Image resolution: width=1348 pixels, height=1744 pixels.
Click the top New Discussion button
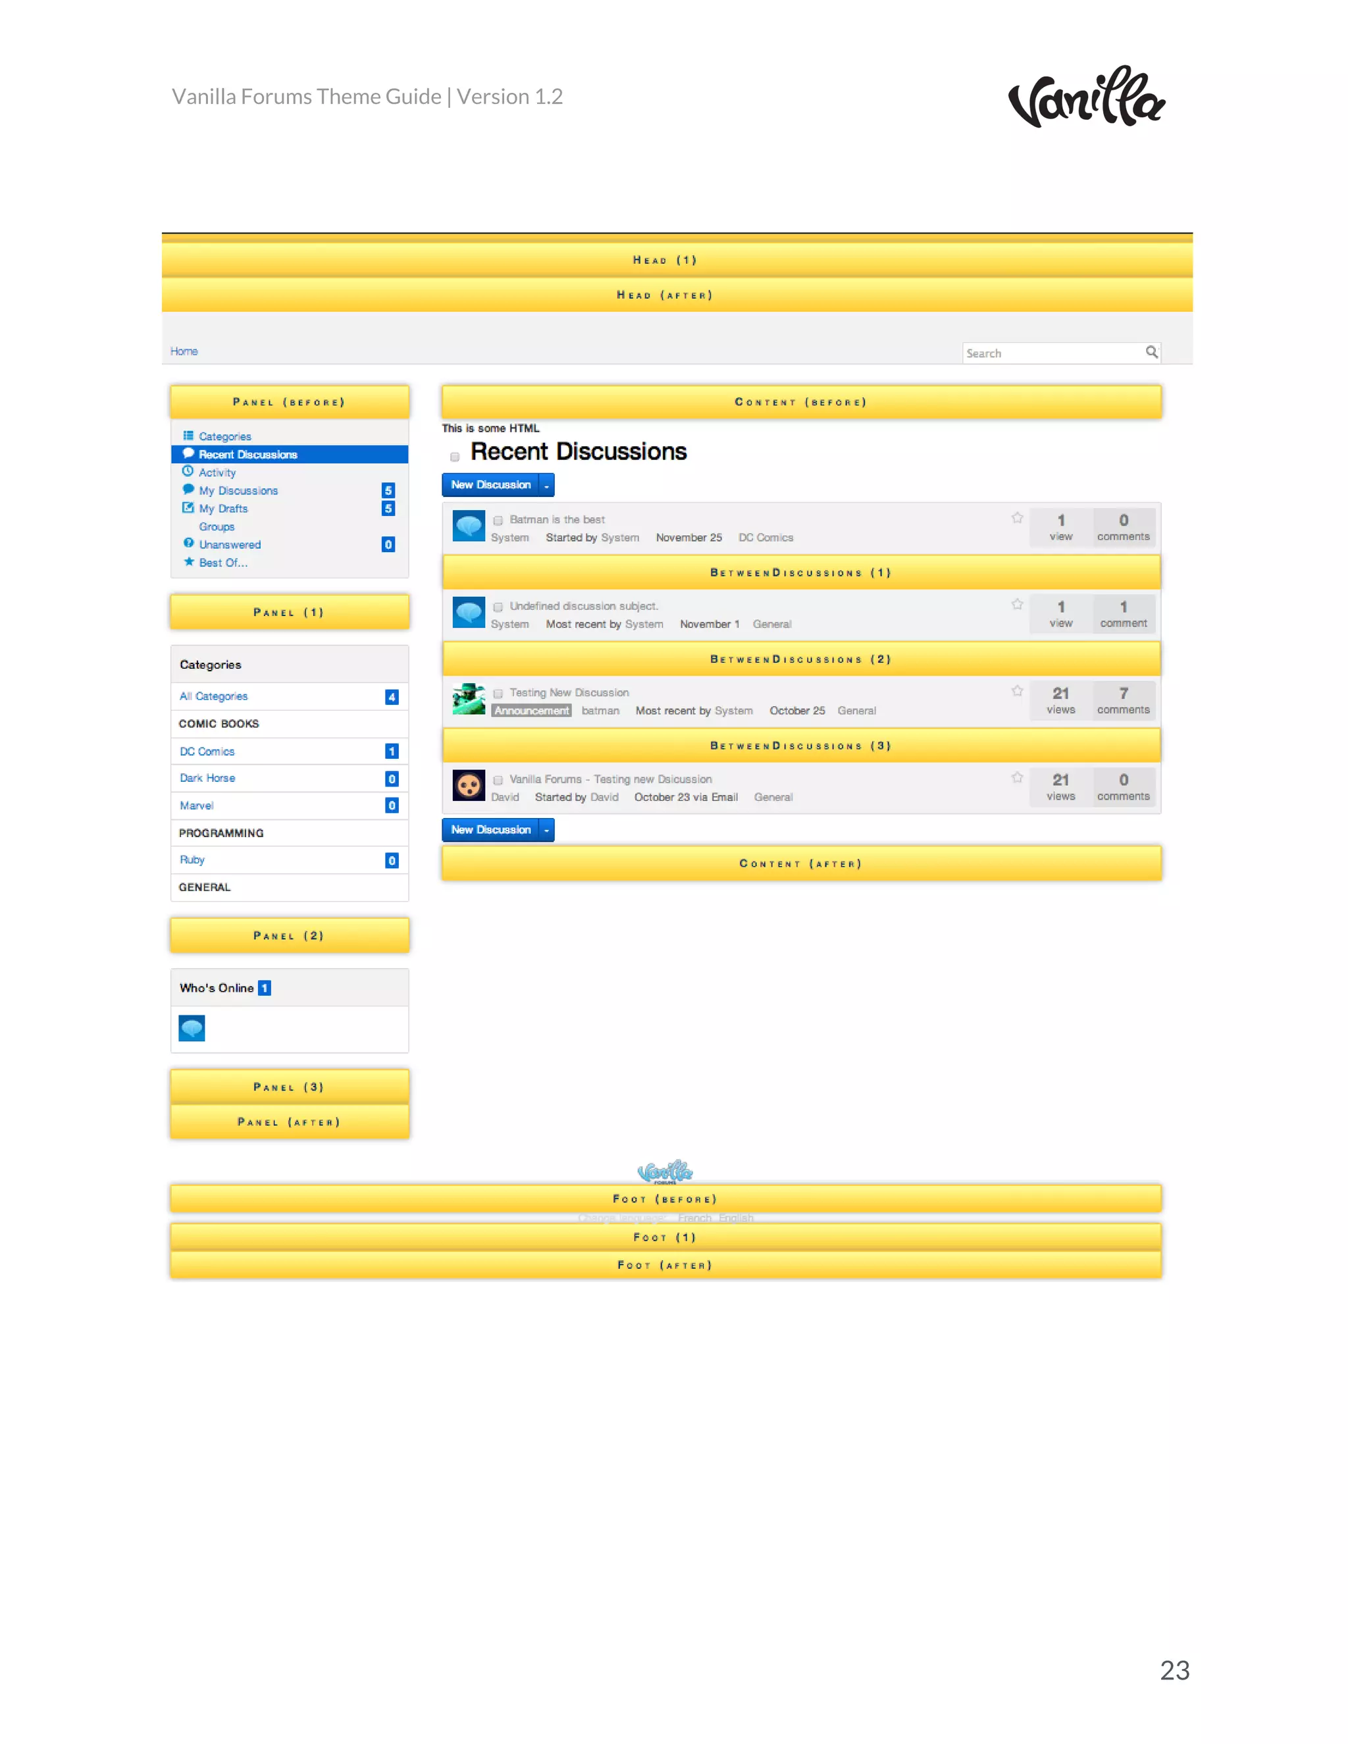(491, 485)
